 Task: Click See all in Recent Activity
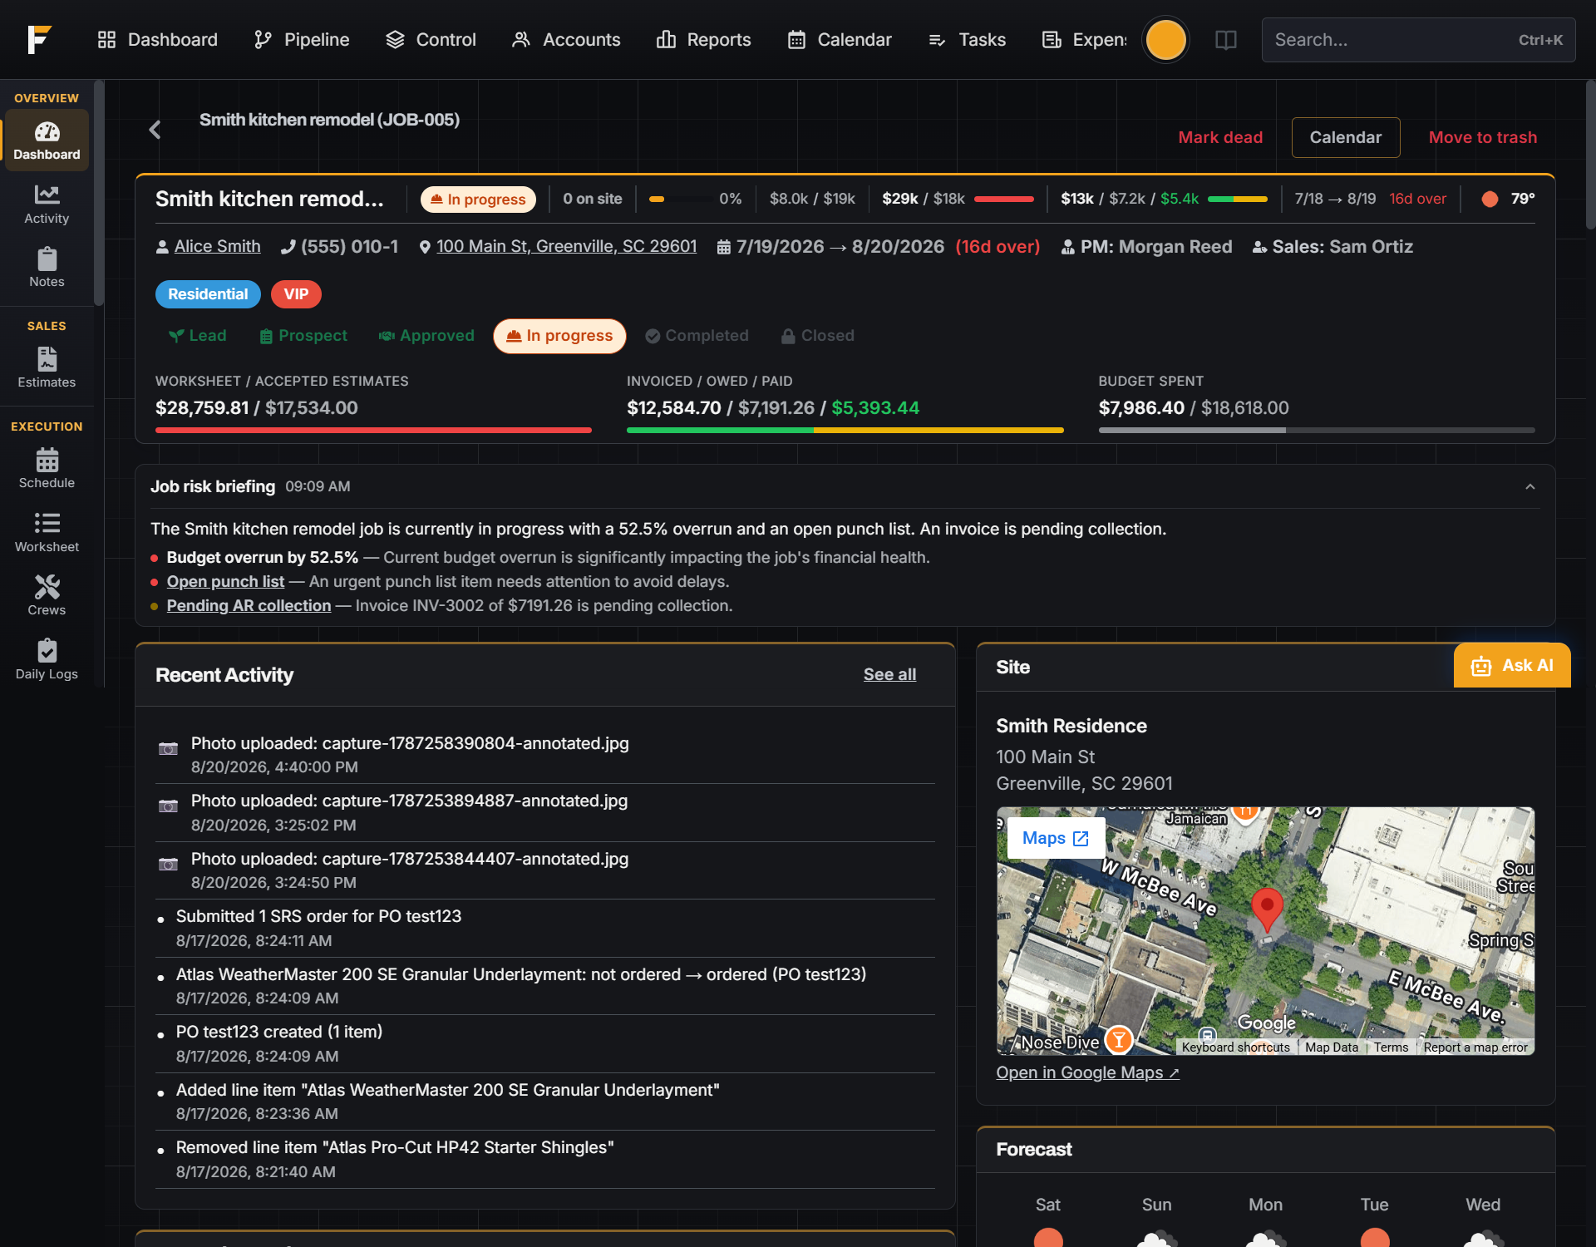[889, 674]
